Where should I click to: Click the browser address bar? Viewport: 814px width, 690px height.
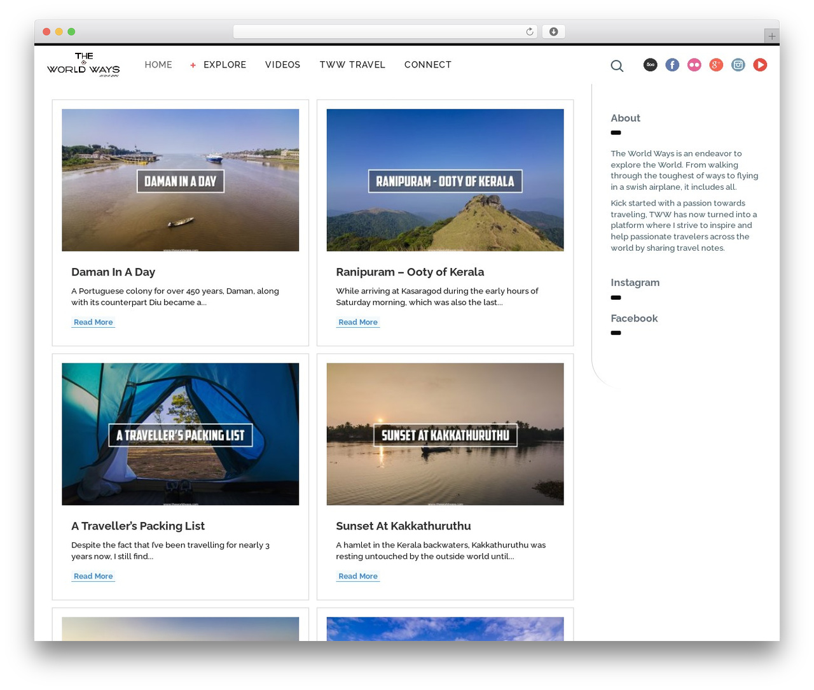pos(385,32)
